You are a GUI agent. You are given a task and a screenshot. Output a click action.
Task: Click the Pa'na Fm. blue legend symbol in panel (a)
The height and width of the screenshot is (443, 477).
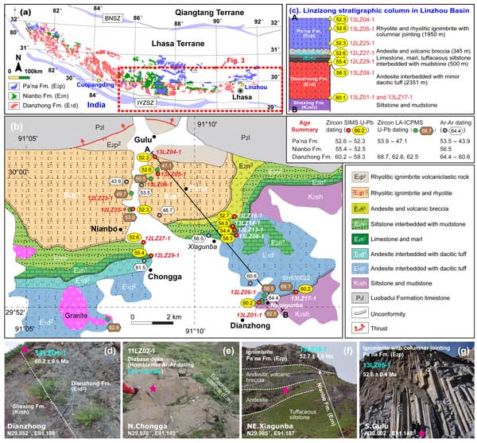[14, 87]
